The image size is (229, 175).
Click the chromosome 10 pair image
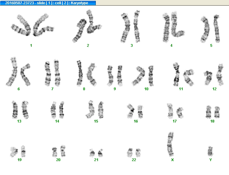[x=143, y=76]
